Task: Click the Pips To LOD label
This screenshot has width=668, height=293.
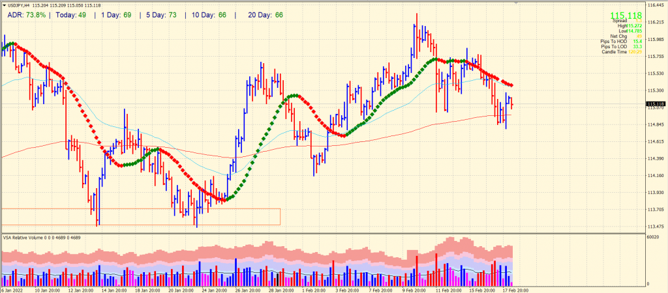Action: (x=613, y=46)
